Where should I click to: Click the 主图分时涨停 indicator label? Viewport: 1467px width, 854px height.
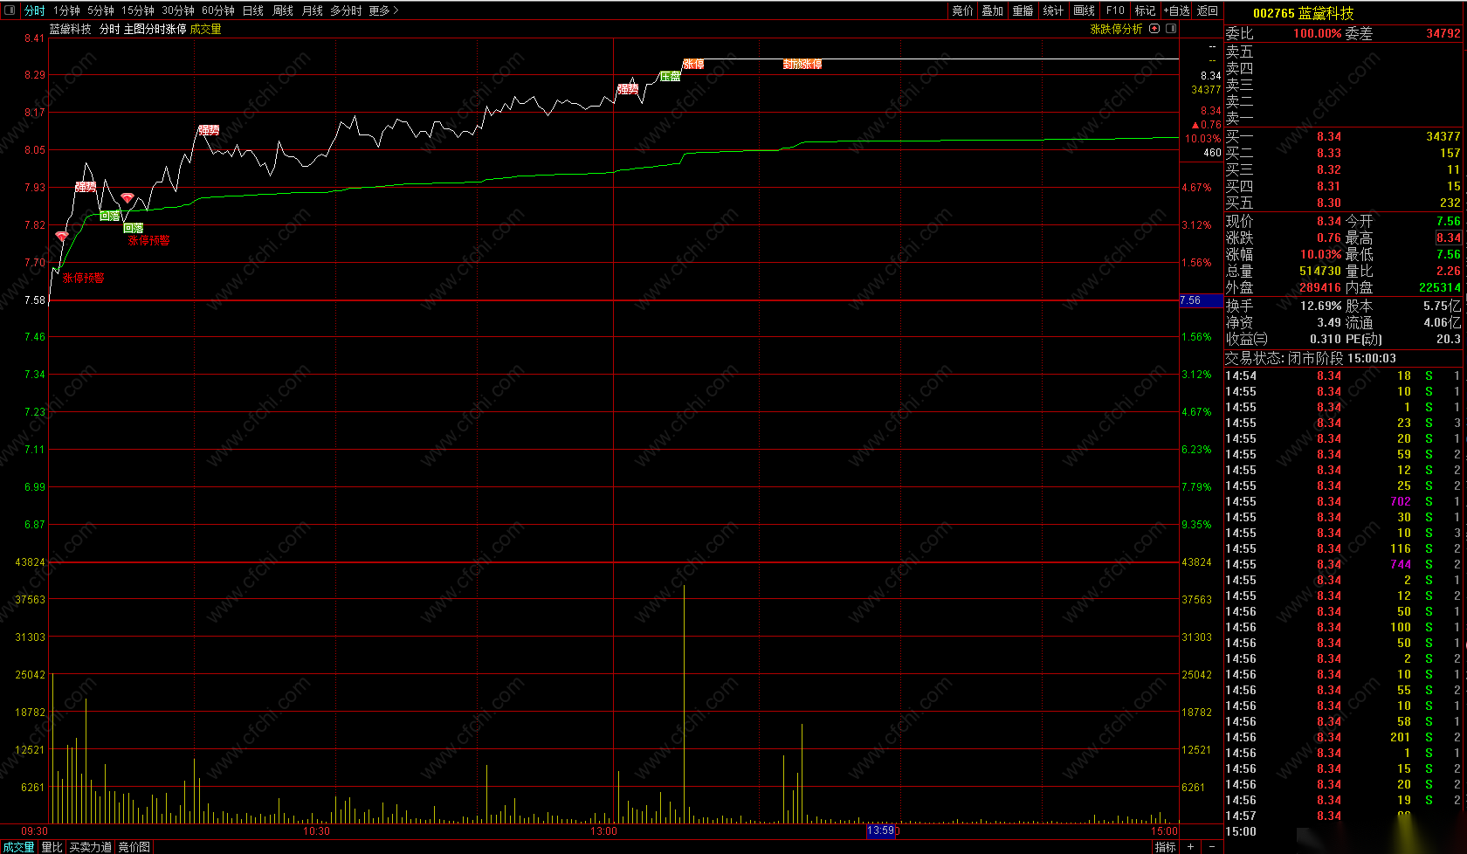point(155,29)
